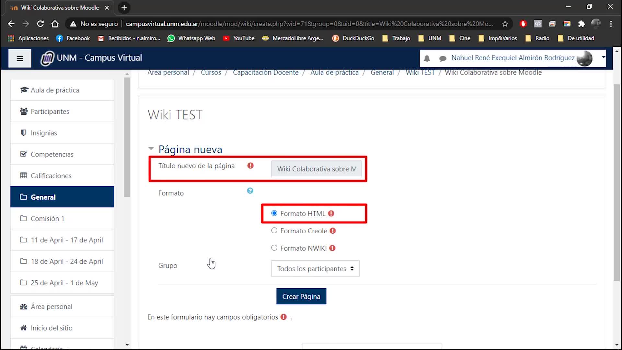Viewport: 622px width, 350px height.
Task: Click the browser home icon
Action: (55, 24)
